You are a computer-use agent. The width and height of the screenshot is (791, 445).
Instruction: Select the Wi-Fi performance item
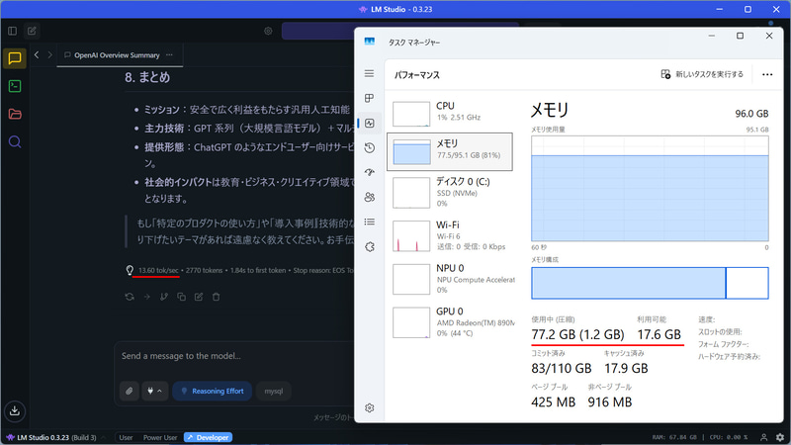[x=450, y=235]
